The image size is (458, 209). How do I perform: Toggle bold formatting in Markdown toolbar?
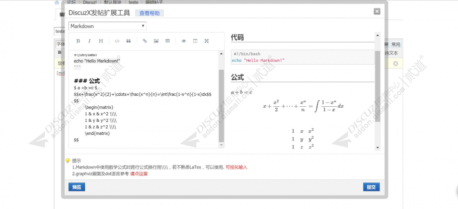pos(78,41)
